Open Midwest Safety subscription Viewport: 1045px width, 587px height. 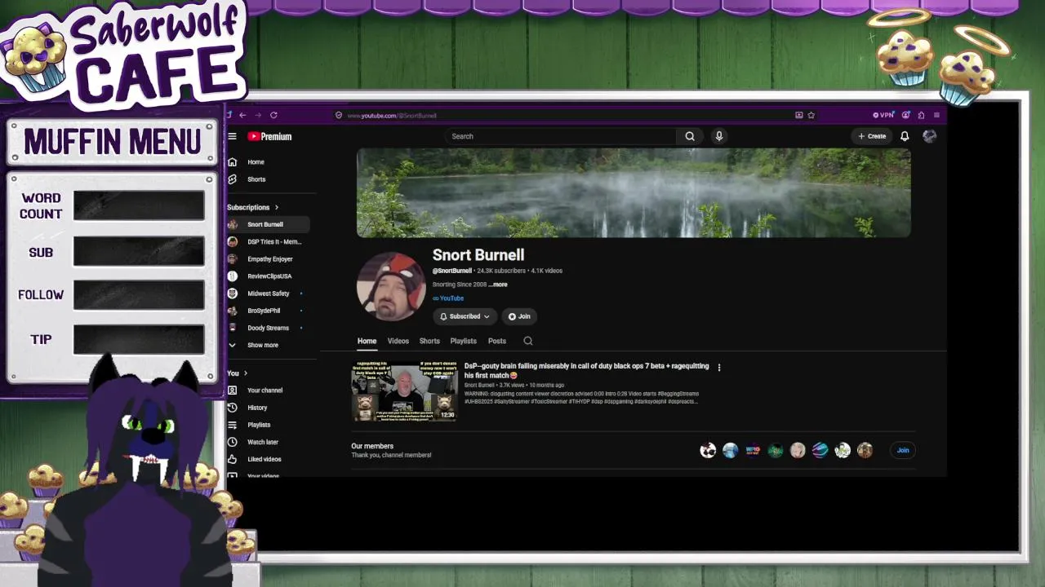[x=268, y=293]
